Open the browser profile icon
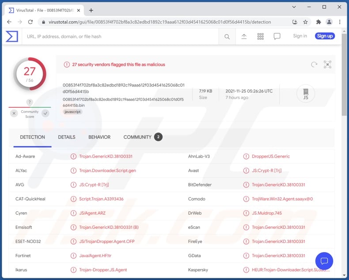This screenshot has width=349, height=280. (329, 22)
